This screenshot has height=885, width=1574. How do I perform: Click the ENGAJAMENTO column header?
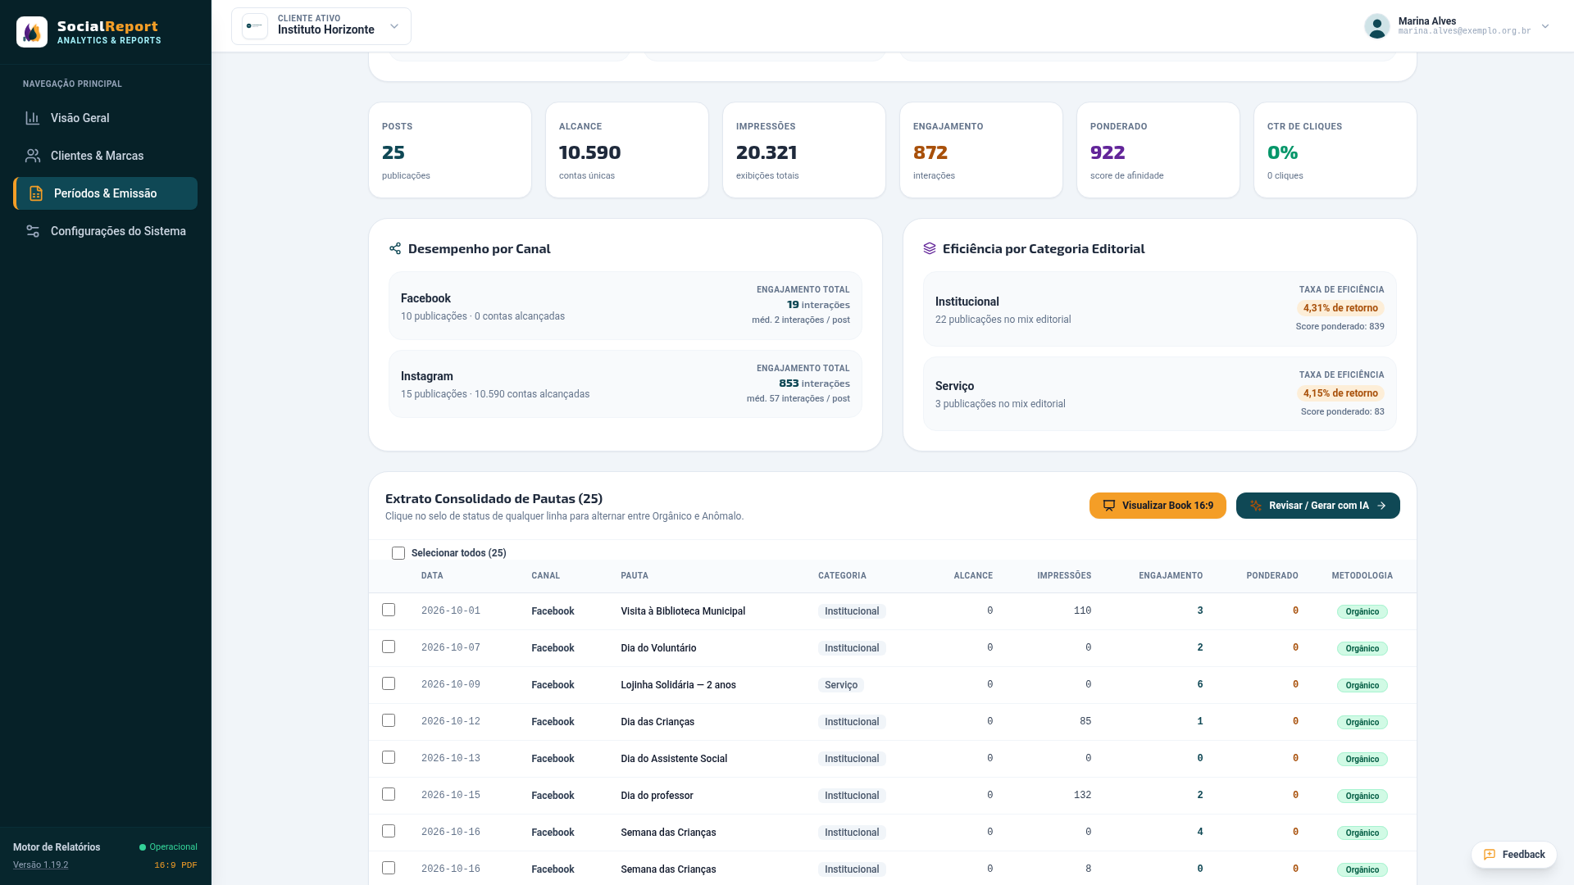click(x=1171, y=576)
